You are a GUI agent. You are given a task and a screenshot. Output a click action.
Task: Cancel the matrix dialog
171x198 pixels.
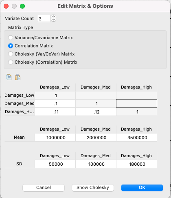point(44,188)
